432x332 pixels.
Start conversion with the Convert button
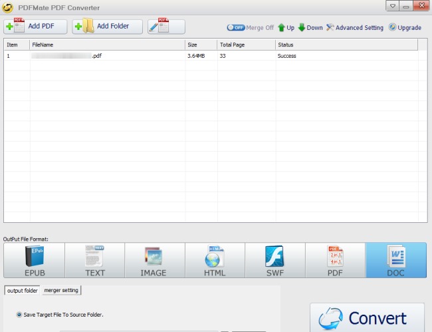point(367,318)
